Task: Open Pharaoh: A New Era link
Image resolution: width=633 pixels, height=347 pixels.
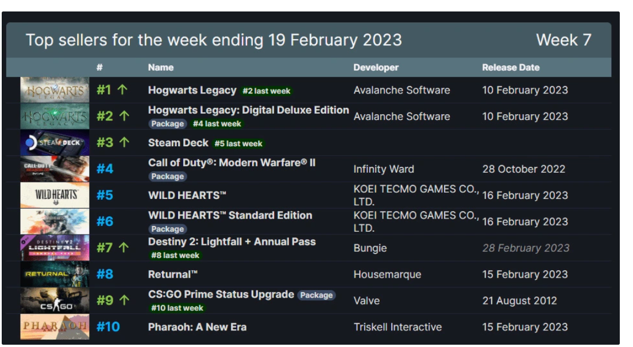Action: (x=197, y=327)
